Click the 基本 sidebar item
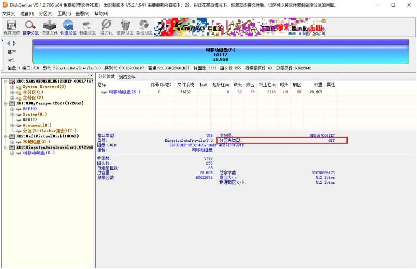 click(11, 51)
